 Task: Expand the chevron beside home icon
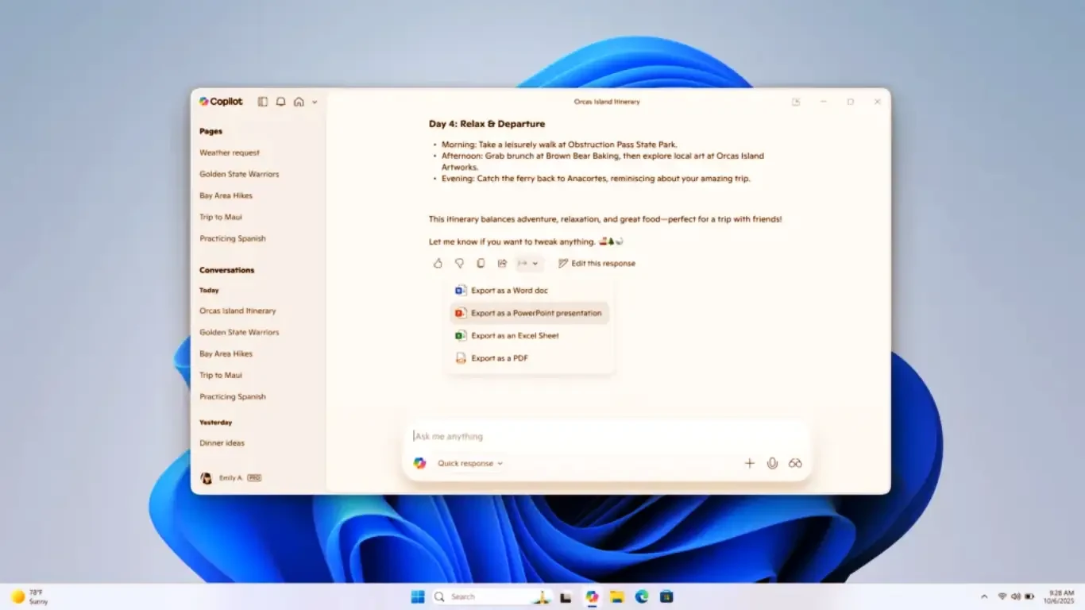315,102
